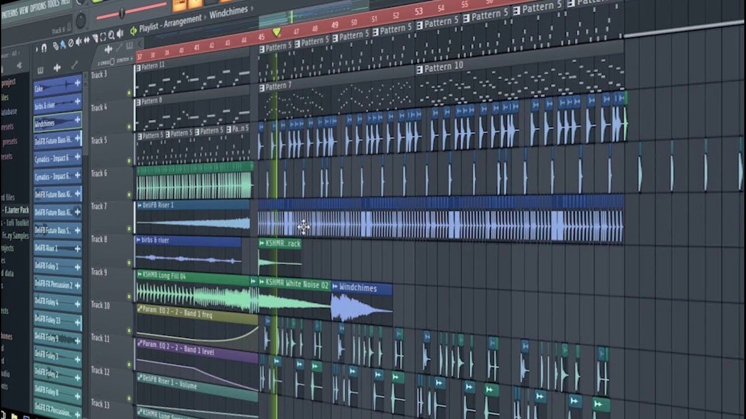Select Coke in the picker list
Viewport: 746px width, 419px height.
[x=57, y=86]
